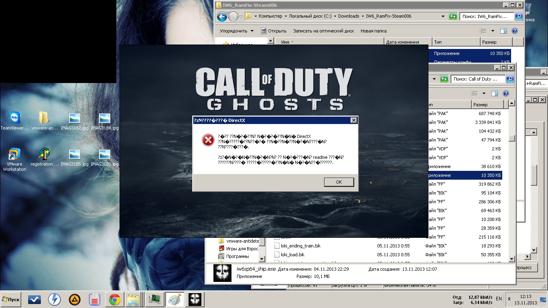This screenshot has height=308, width=548.
Task: Select IMAG3183.jpg on the desktop
Action: (105, 158)
